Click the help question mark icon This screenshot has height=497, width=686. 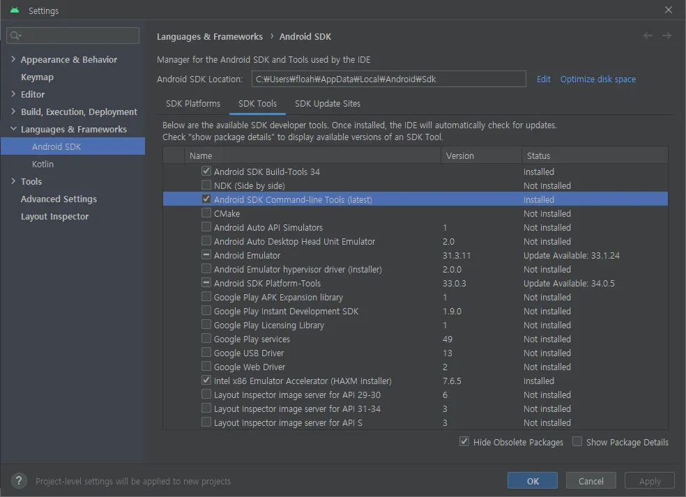tap(20, 481)
